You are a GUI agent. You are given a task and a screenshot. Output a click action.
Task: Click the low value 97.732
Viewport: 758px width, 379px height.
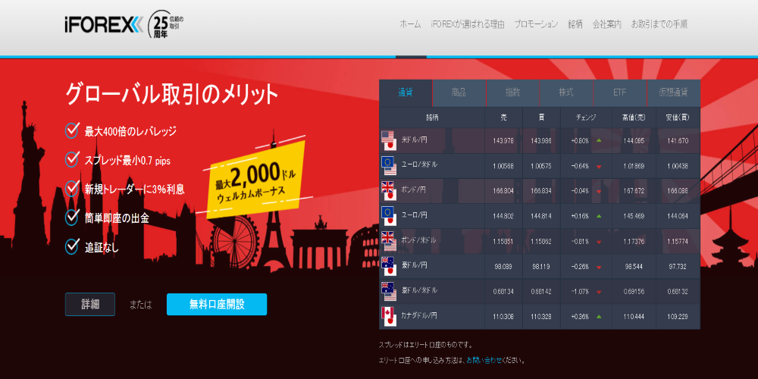678,267
